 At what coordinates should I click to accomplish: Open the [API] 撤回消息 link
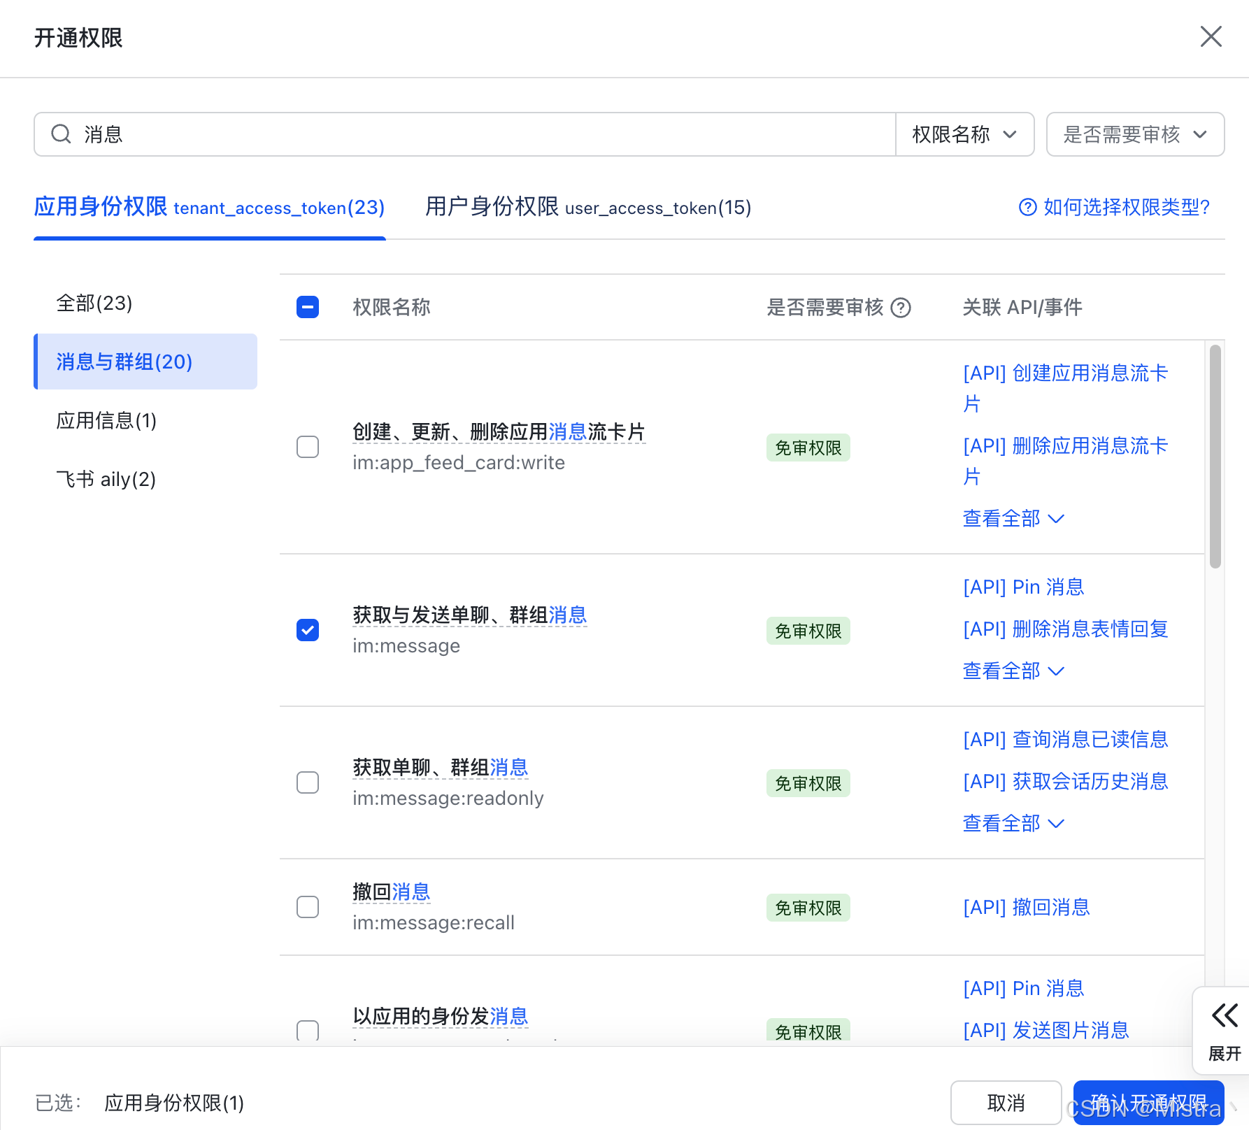1025,907
